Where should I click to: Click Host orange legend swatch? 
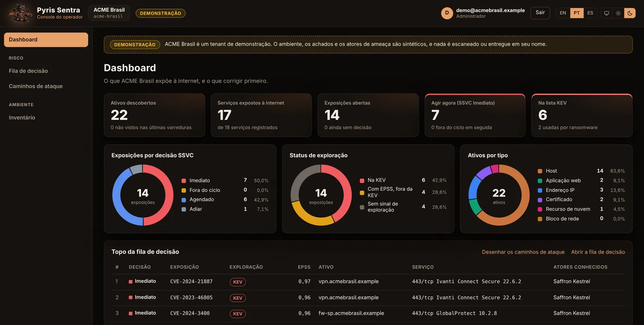point(540,171)
